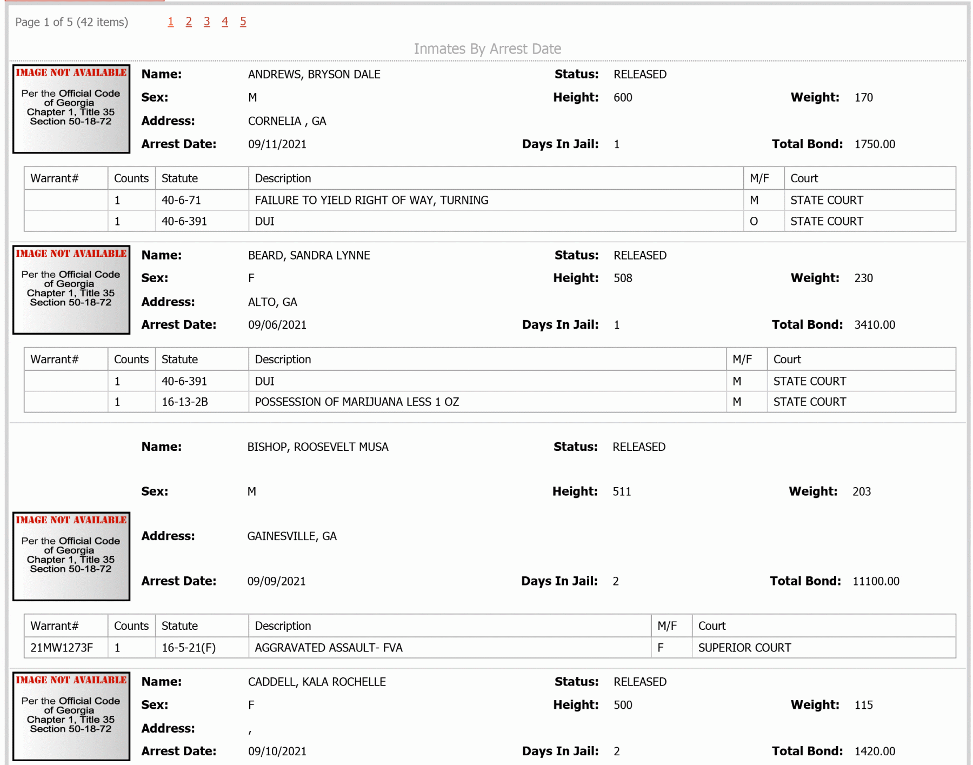This screenshot has width=973, height=765.
Task: Click Statute header in Beard table
Action: pyautogui.click(x=179, y=360)
